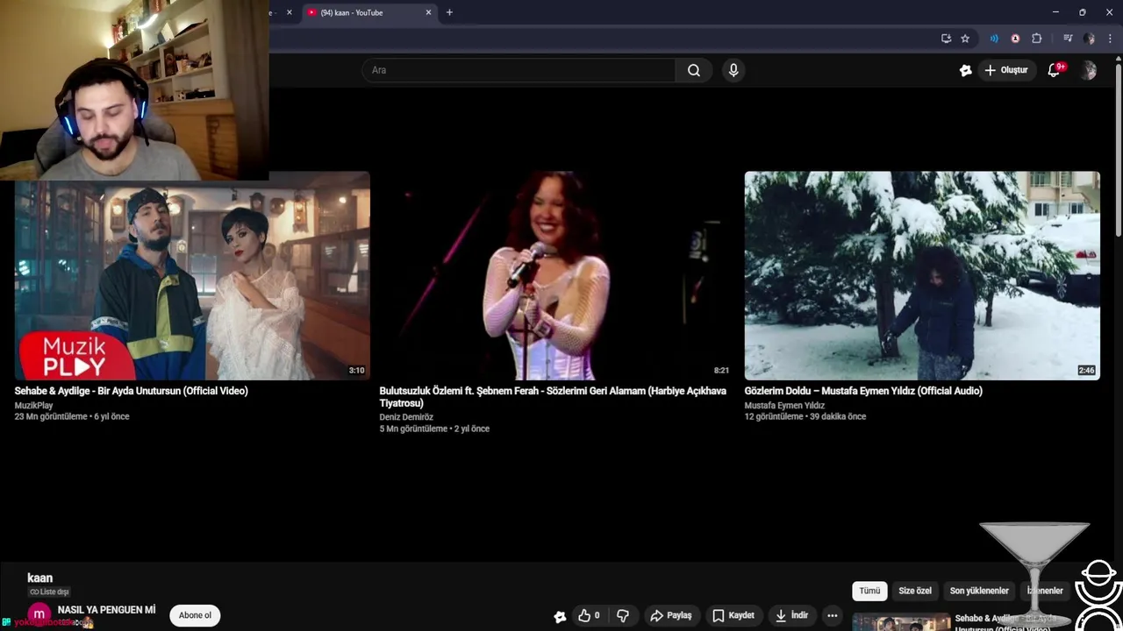Open the Chrome profile avatar
The image size is (1123, 631).
click(x=1089, y=39)
